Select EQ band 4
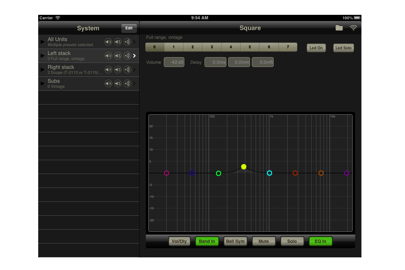Image resolution: width=405 pixels, height=270 pixels. [x=231, y=47]
